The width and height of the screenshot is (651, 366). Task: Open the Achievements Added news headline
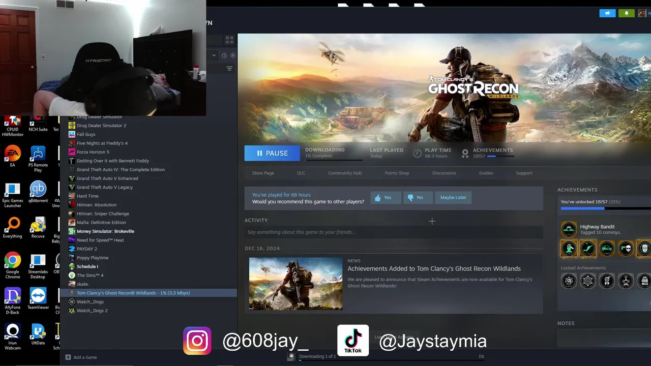coord(434,268)
